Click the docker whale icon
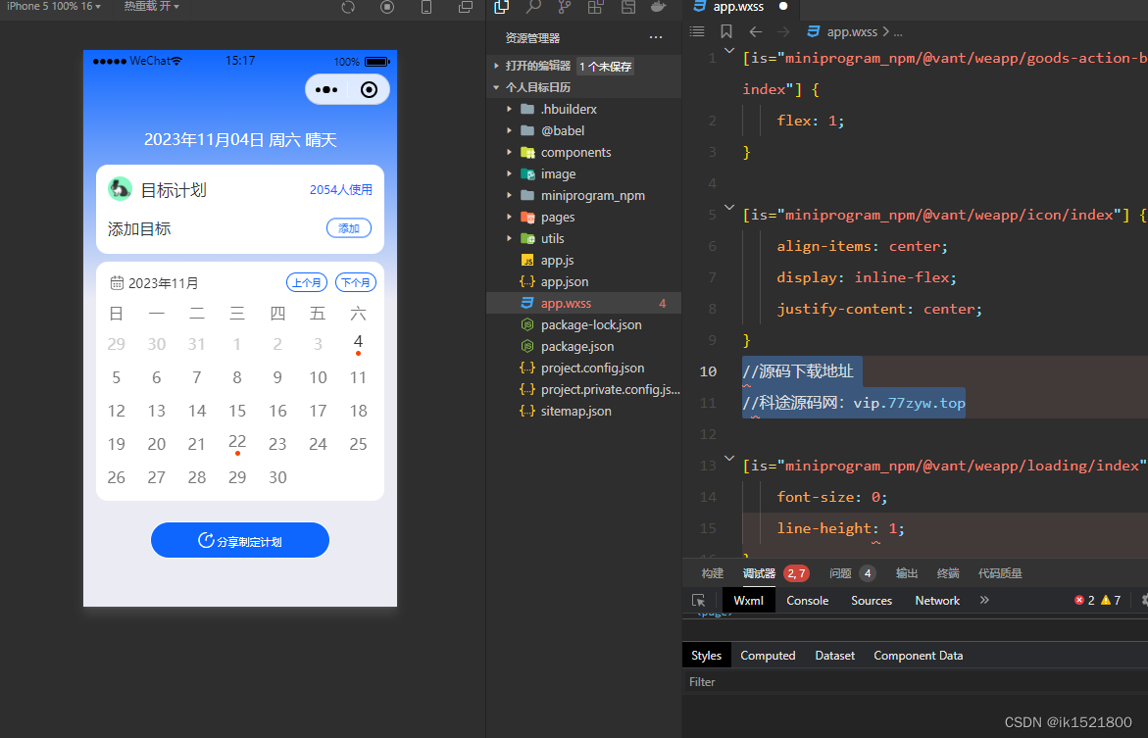 [x=658, y=7]
